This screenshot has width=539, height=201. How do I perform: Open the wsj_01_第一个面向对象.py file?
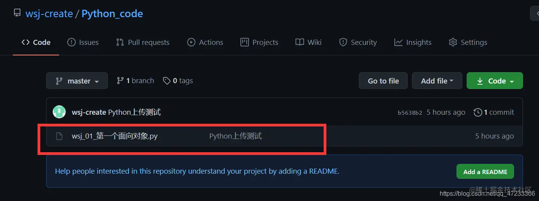coord(115,136)
